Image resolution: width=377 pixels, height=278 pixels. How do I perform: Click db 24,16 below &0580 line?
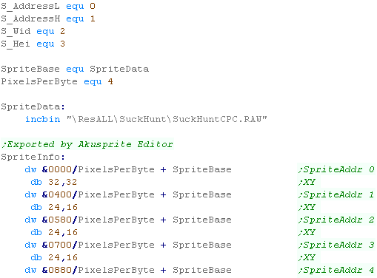[54, 232]
